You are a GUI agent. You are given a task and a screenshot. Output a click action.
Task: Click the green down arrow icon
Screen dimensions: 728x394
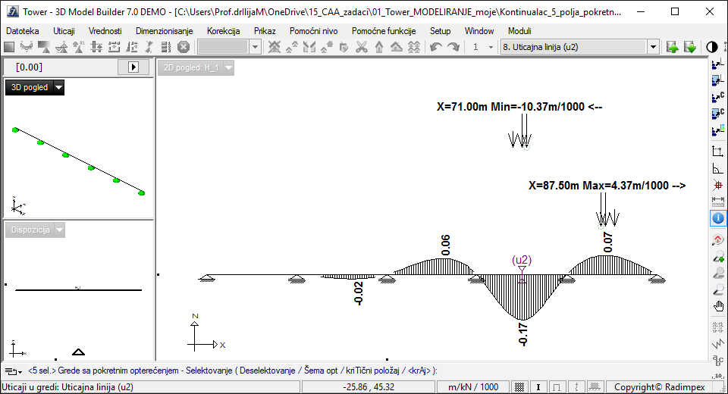[690, 47]
